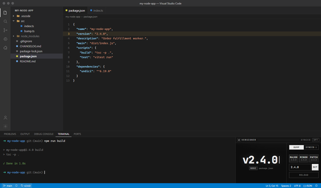Image resolution: width=321 pixels, height=188 pixels.
Task: Select package.json in the file tree
Action: pos(37,56)
